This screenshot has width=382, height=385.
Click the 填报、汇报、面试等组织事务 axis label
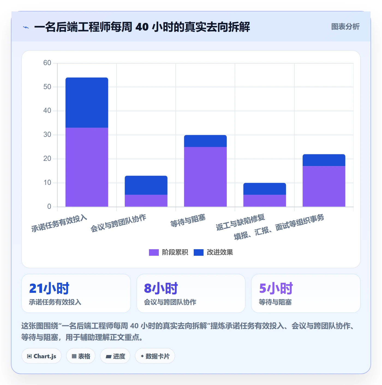(279, 227)
